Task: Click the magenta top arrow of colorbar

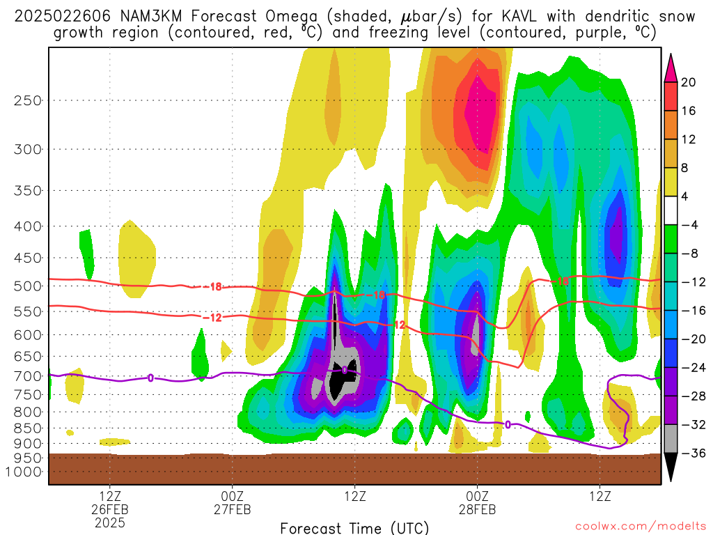Action: [x=671, y=68]
